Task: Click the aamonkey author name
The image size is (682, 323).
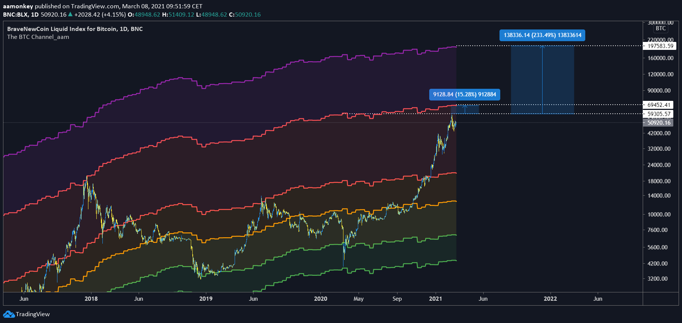Action: click(x=18, y=6)
